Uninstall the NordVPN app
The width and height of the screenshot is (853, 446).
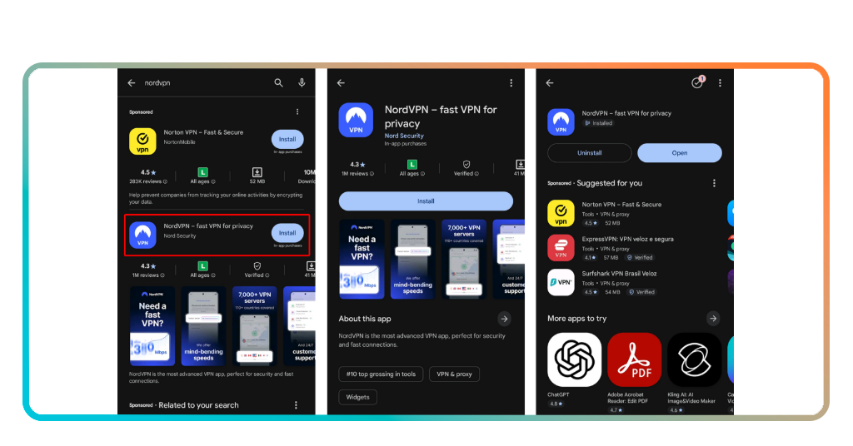[x=590, y=153]
